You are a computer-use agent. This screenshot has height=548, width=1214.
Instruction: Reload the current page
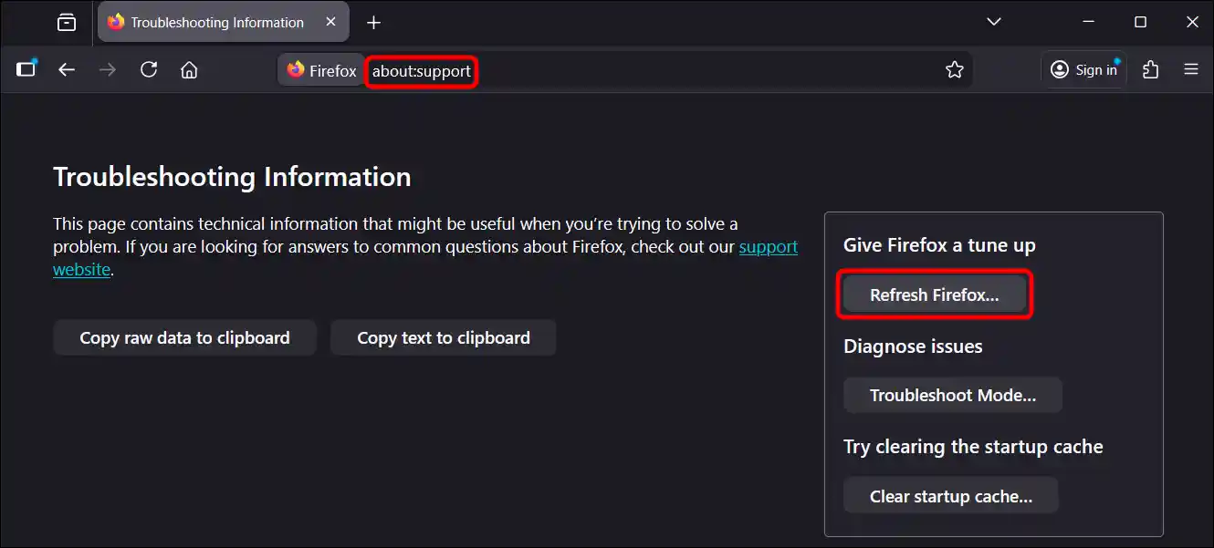149,69
